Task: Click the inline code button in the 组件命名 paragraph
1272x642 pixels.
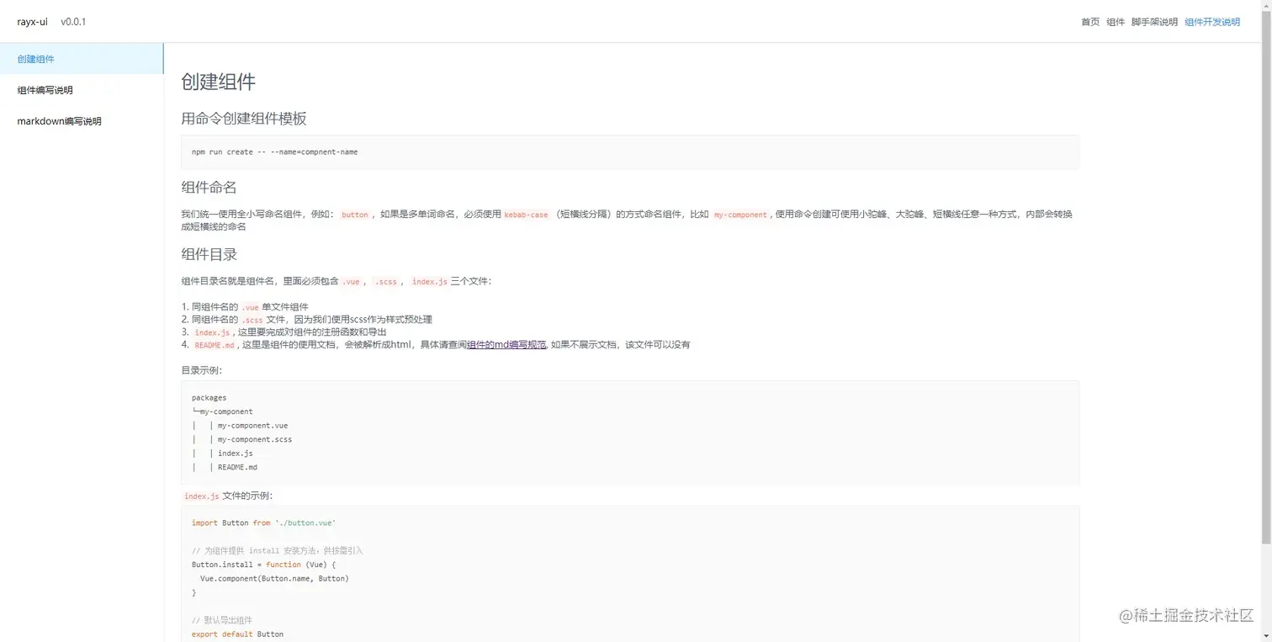Action: point(355,215)
